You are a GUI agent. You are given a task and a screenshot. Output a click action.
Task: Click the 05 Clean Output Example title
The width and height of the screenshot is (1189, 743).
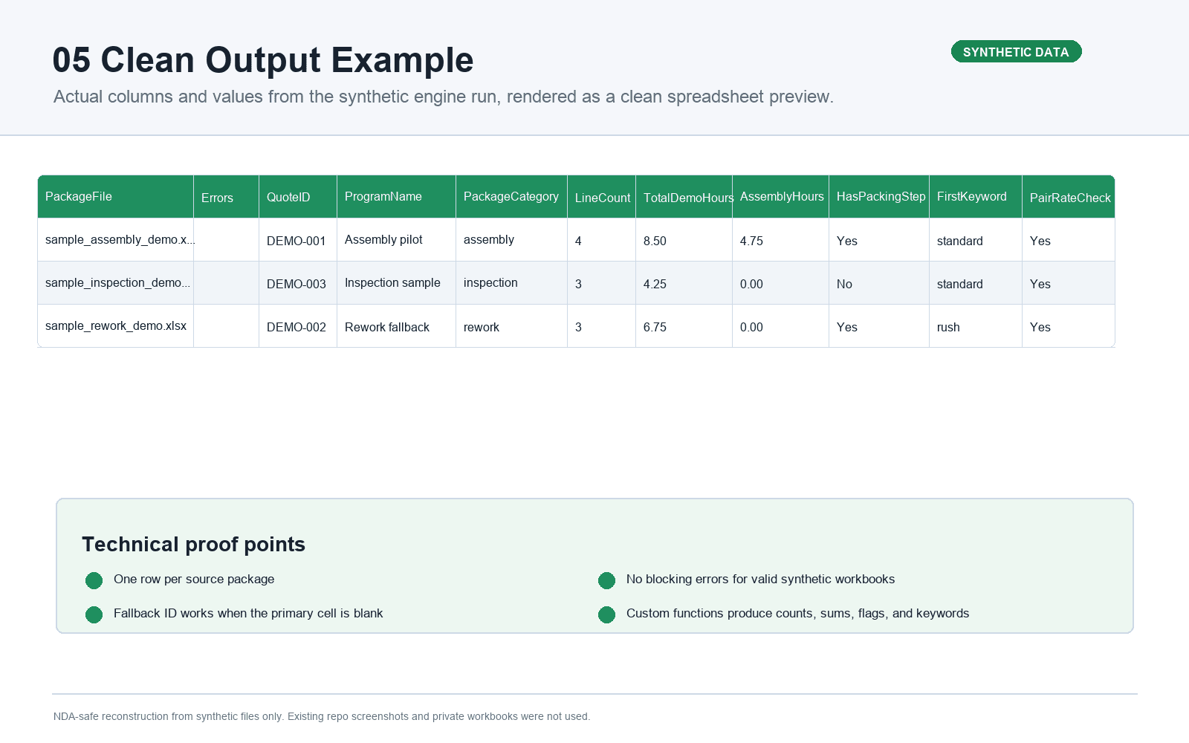point(263,60)
